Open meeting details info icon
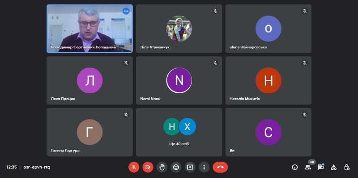 tap(295, 167)
